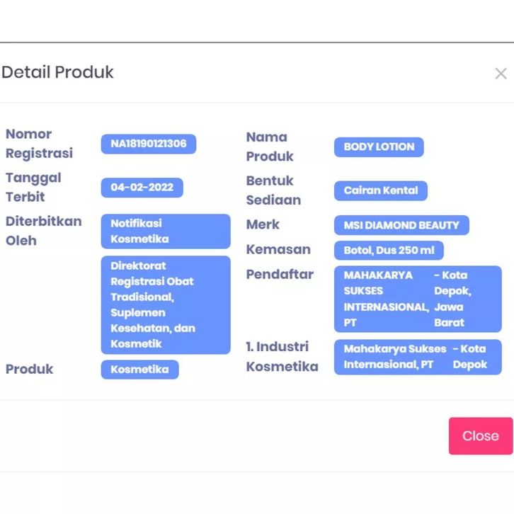Viewport: 514px width, 514px height.
Task: Select the 04-02-2022 date badge
Action: click(142, 188)
